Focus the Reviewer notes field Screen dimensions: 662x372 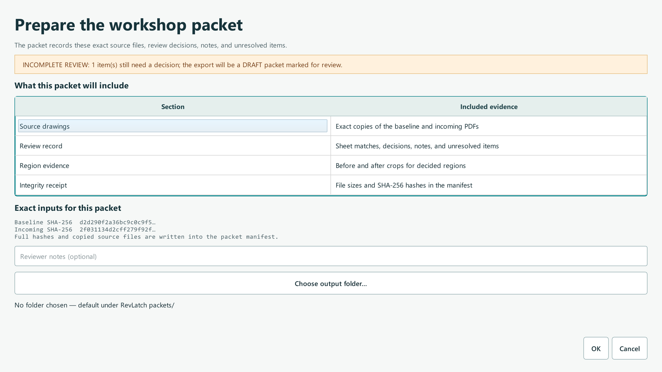(x=331, y=256)
